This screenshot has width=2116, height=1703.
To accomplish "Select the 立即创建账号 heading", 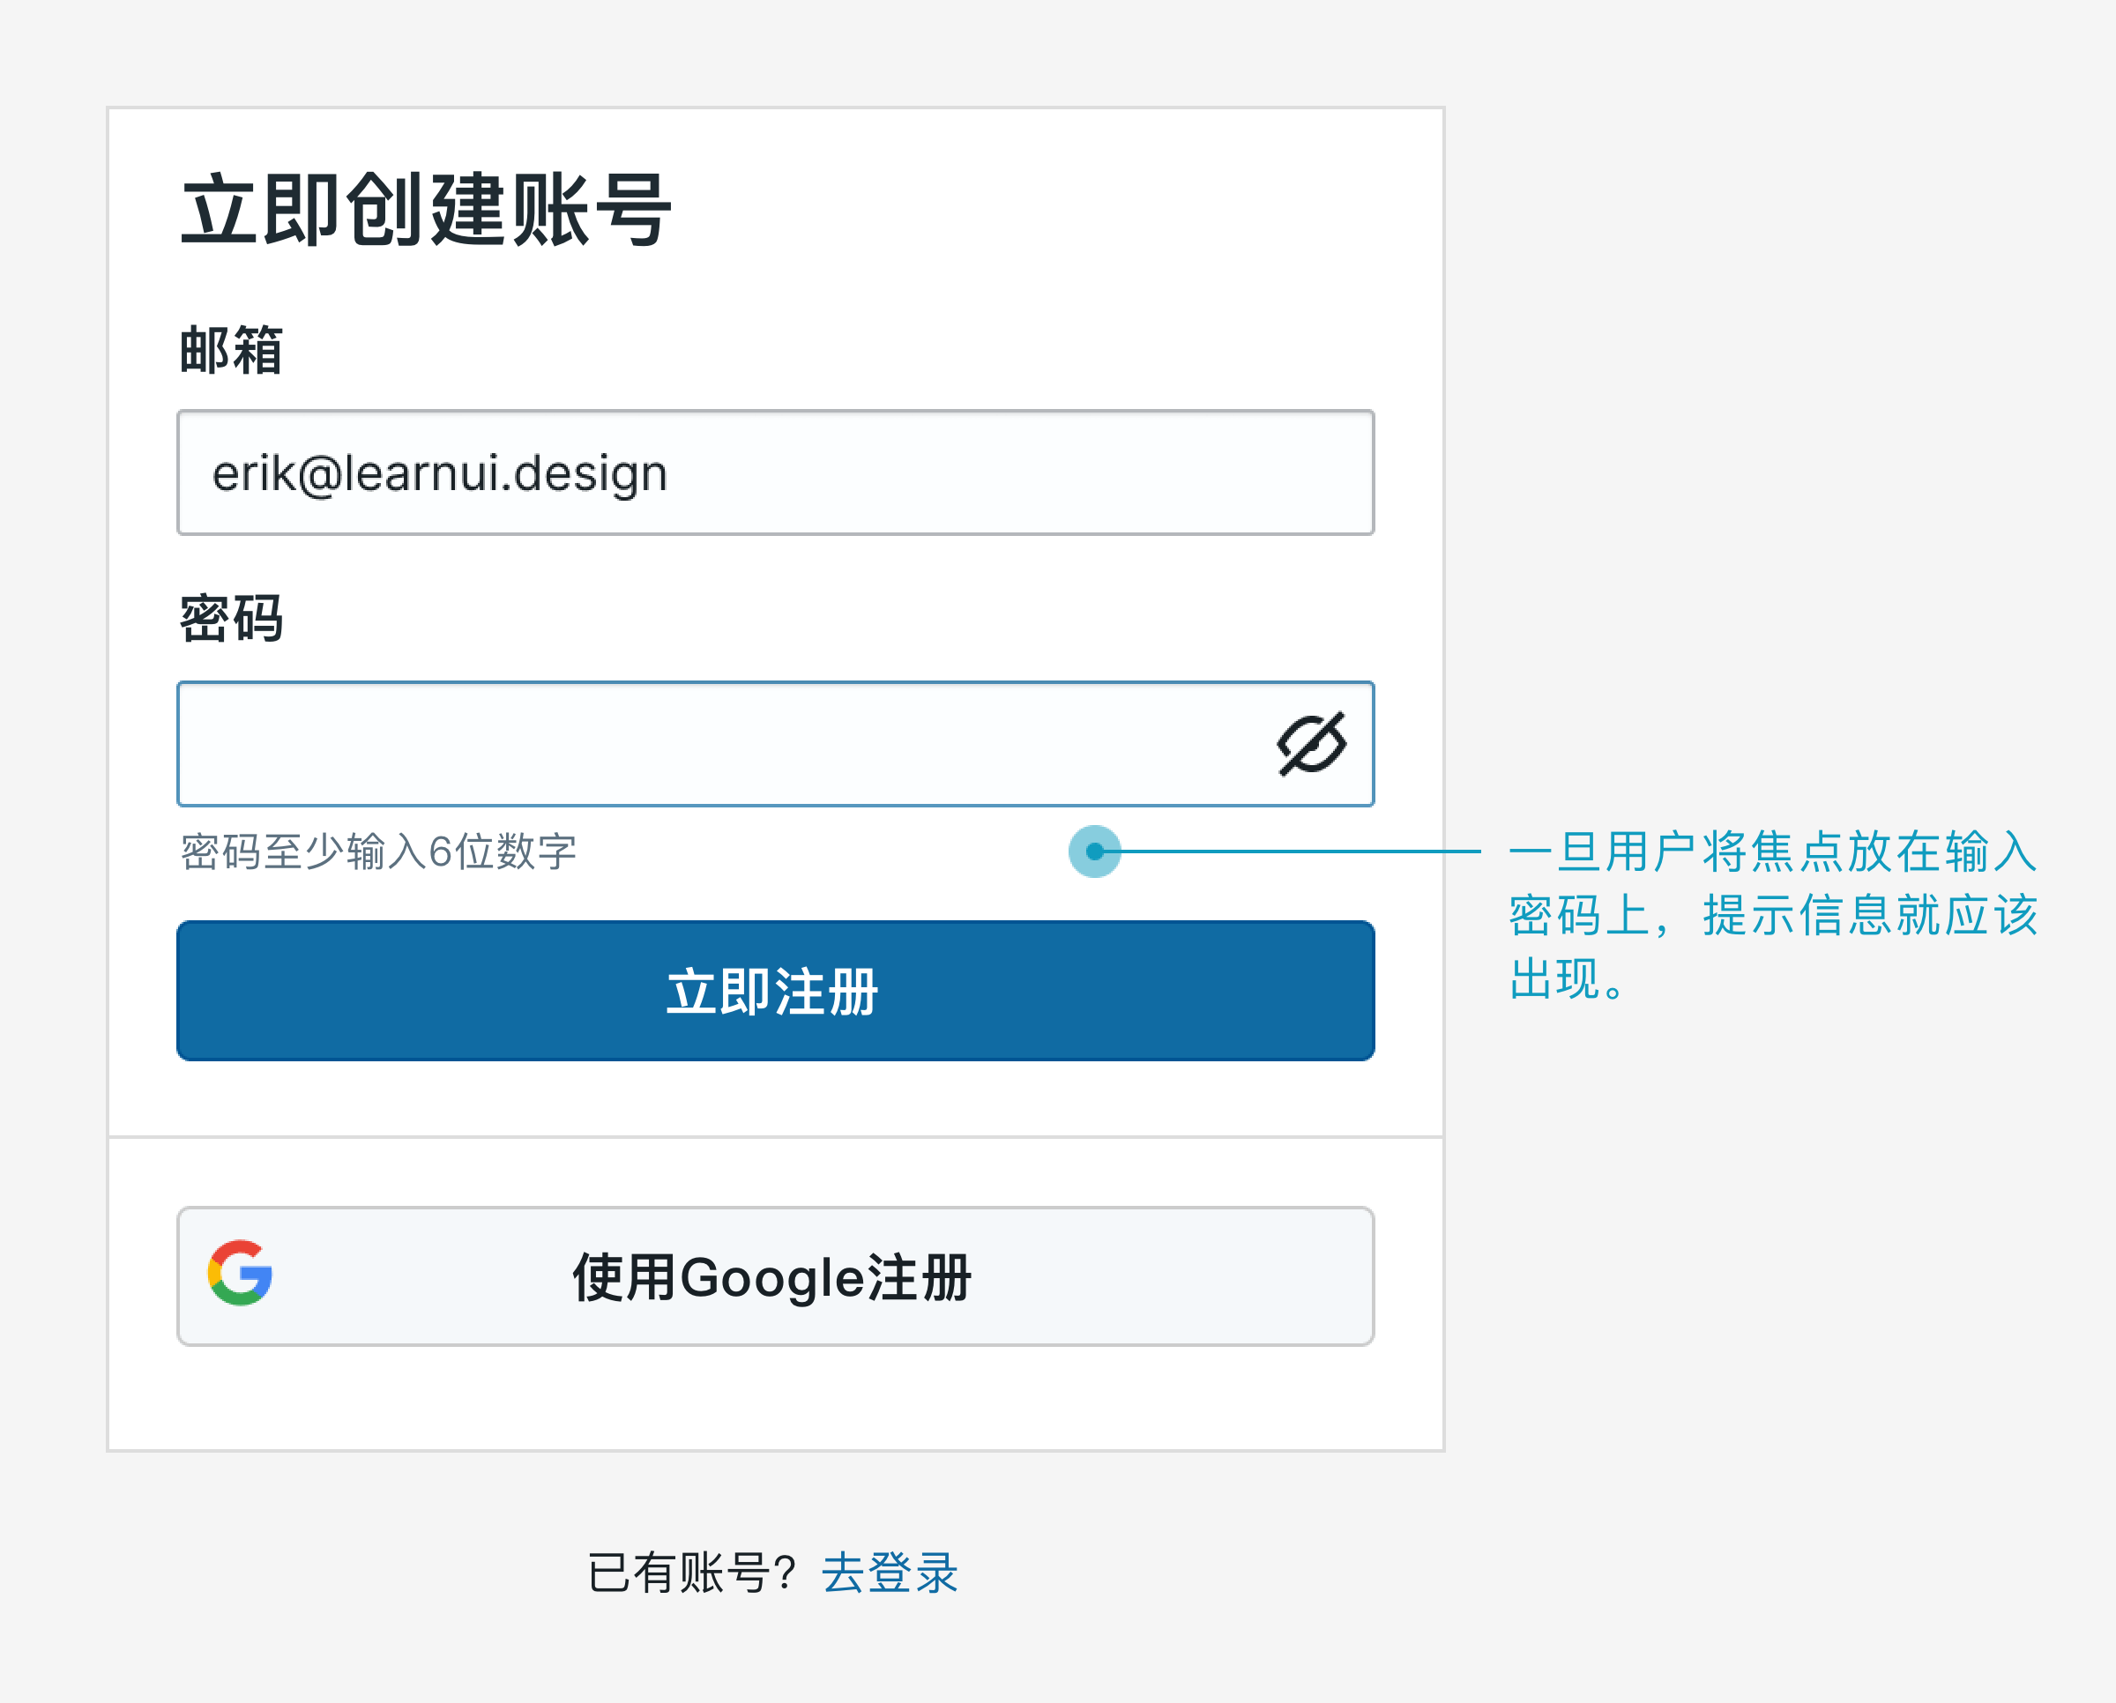I will (426, 210).
